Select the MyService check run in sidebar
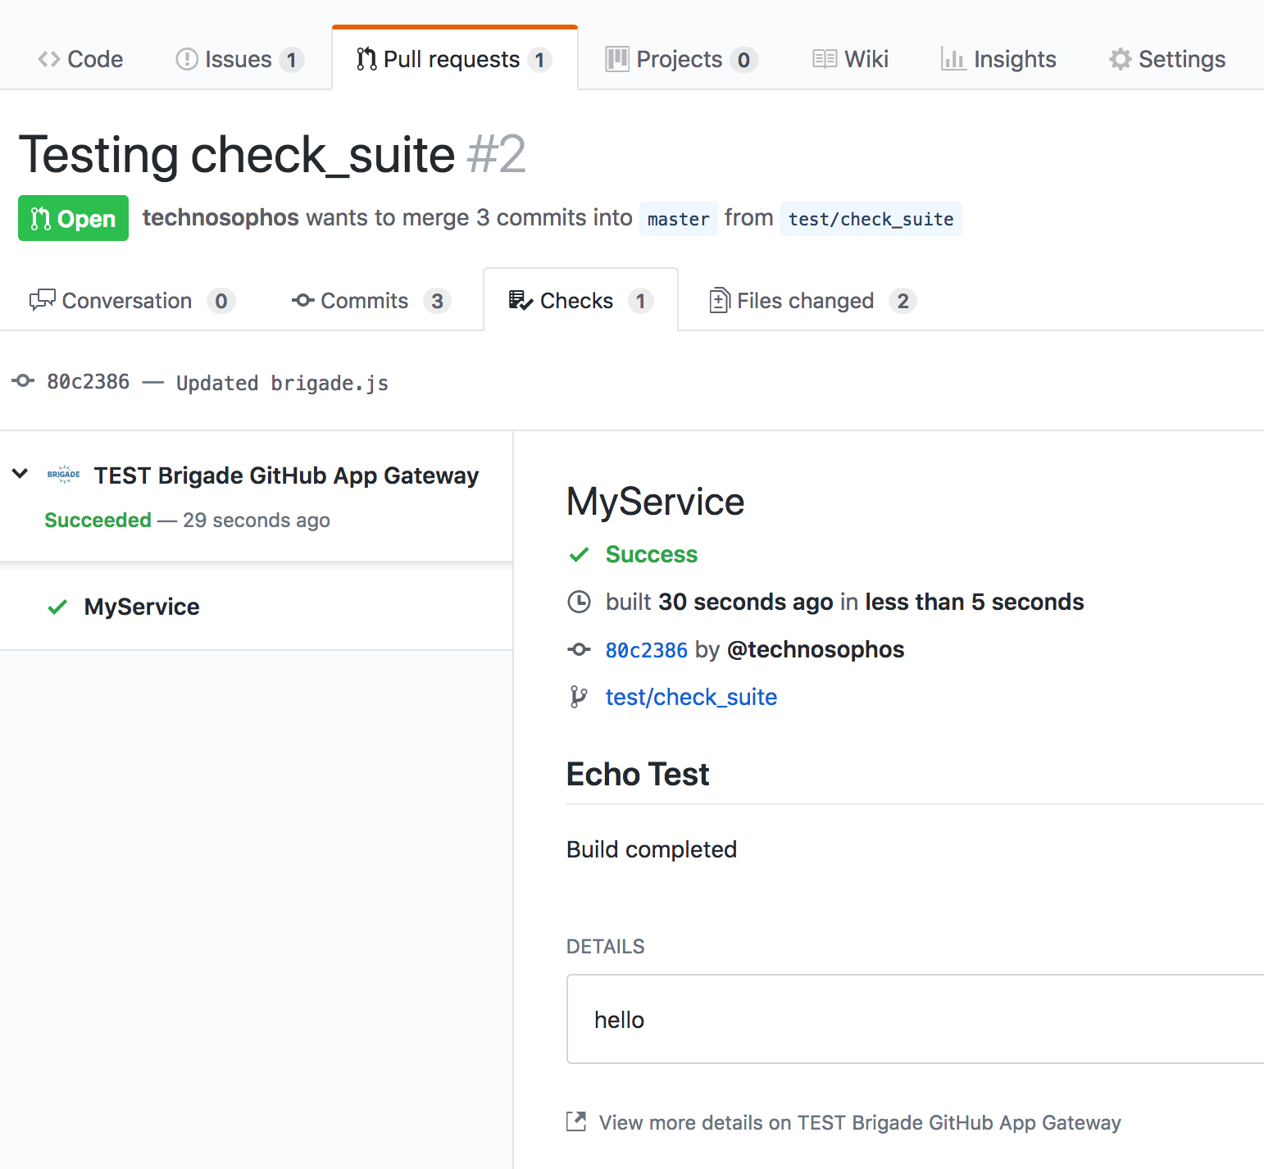This screenshot has width=1264, height=1169. (x=256, y=607)
